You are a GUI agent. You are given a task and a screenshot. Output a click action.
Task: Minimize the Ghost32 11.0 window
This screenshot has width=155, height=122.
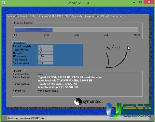[x=134, y=2]
